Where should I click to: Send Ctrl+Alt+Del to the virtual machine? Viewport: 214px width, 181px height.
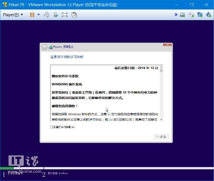click(46, 15)
